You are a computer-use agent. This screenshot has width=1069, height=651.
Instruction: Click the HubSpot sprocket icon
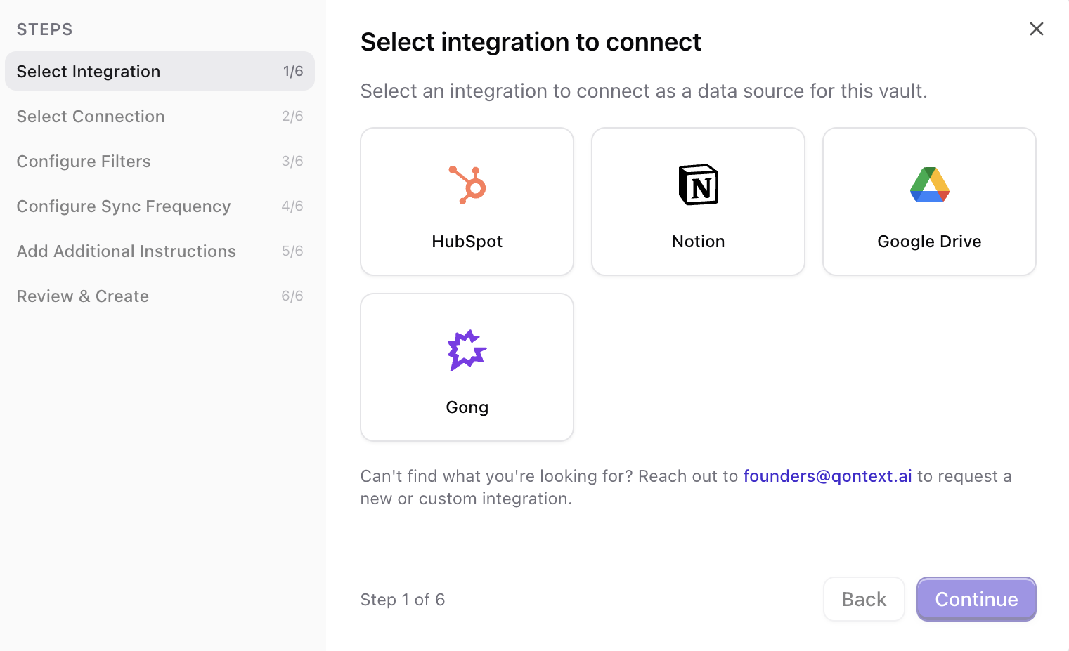click(467, 185)
